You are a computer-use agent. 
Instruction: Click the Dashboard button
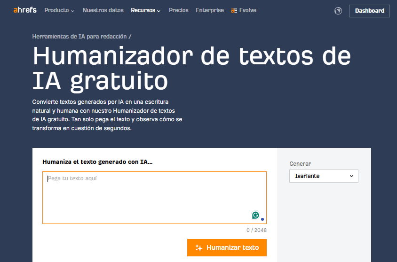coord(369,11)
